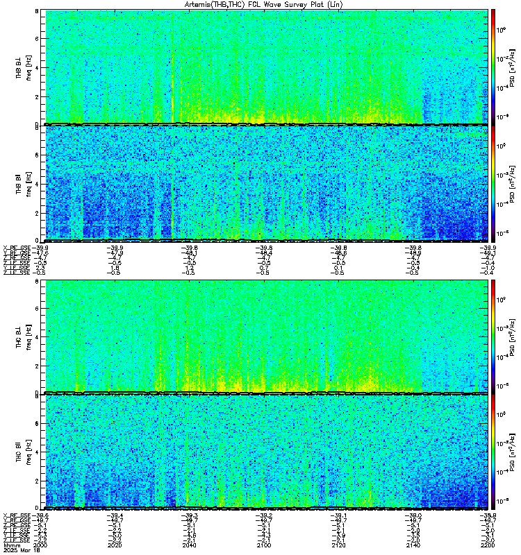This screenshot has width=521, height=555.
Task: Click the 8 Hz tick of THB B⊥ panel
Action: tap(37, 11)
